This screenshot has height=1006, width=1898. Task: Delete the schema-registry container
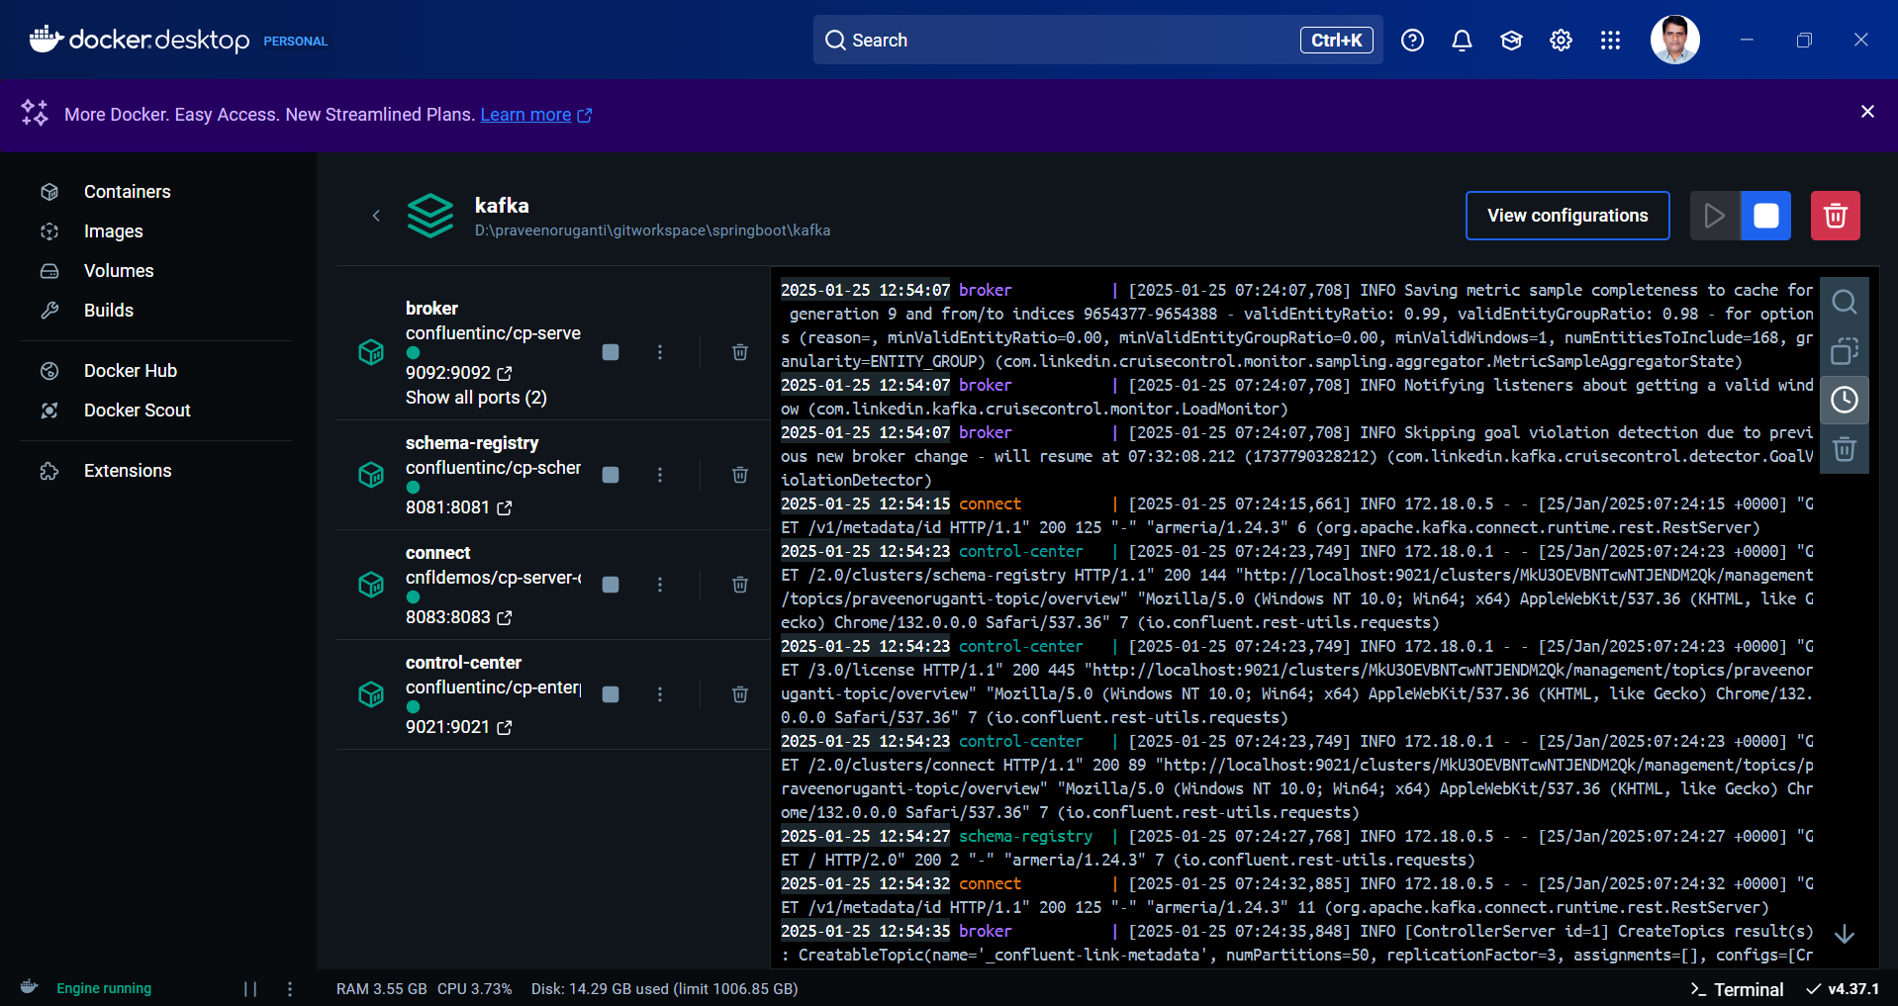point(739,475)
